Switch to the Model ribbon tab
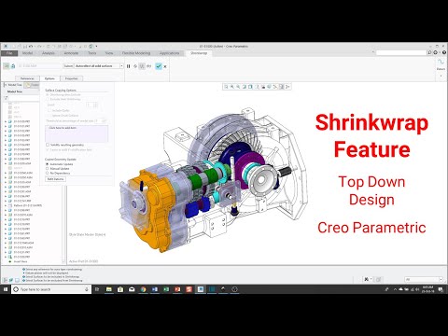 tap(27, 53)
